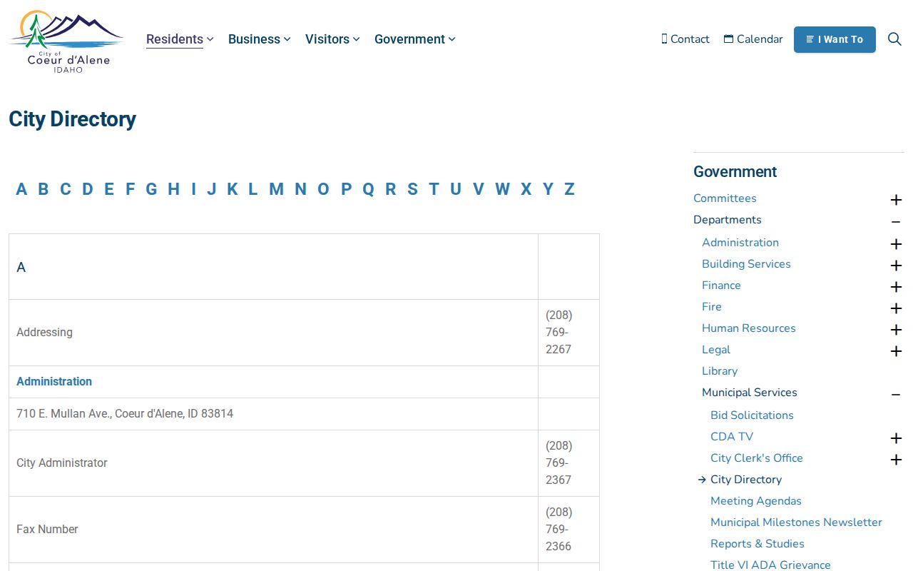
Task: Expand the Building Services plus icon
Action: coord(896,266)
